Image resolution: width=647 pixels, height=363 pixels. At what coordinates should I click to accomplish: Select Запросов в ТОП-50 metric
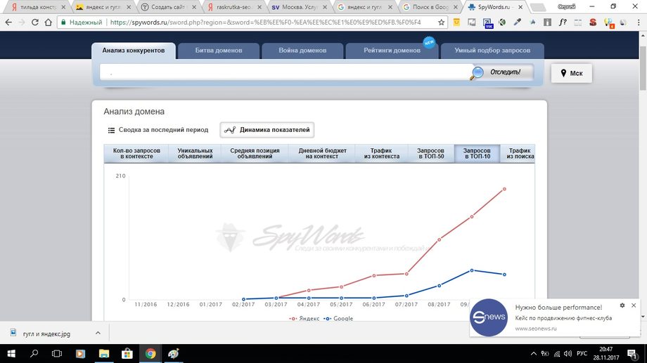point(431,153)
